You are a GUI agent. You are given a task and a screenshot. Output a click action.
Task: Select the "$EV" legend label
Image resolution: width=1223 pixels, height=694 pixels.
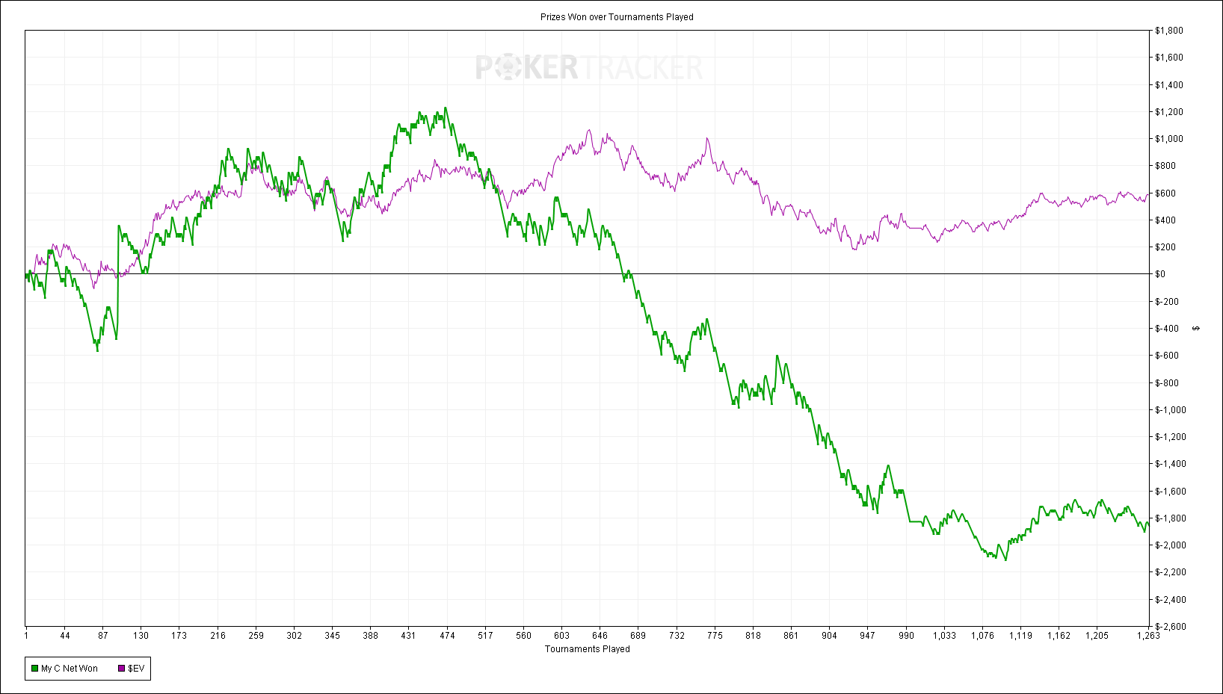(x=136, y=669)
